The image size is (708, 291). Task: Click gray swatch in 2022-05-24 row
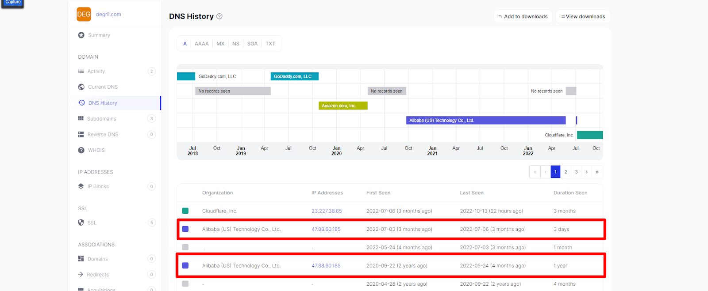pos(185,247)
